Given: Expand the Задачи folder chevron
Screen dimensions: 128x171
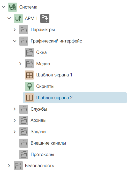Looking at the screenshot, I should click(x=14, y=132).
